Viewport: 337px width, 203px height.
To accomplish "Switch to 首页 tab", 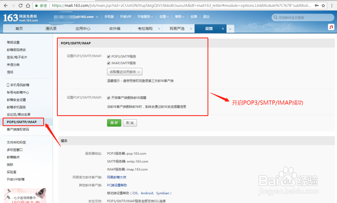I will click(x=19, y=29).
